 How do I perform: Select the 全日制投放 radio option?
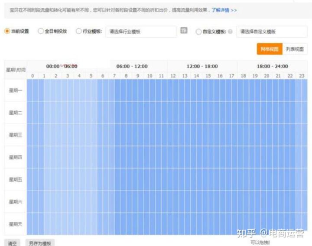[x=41, y=31]
